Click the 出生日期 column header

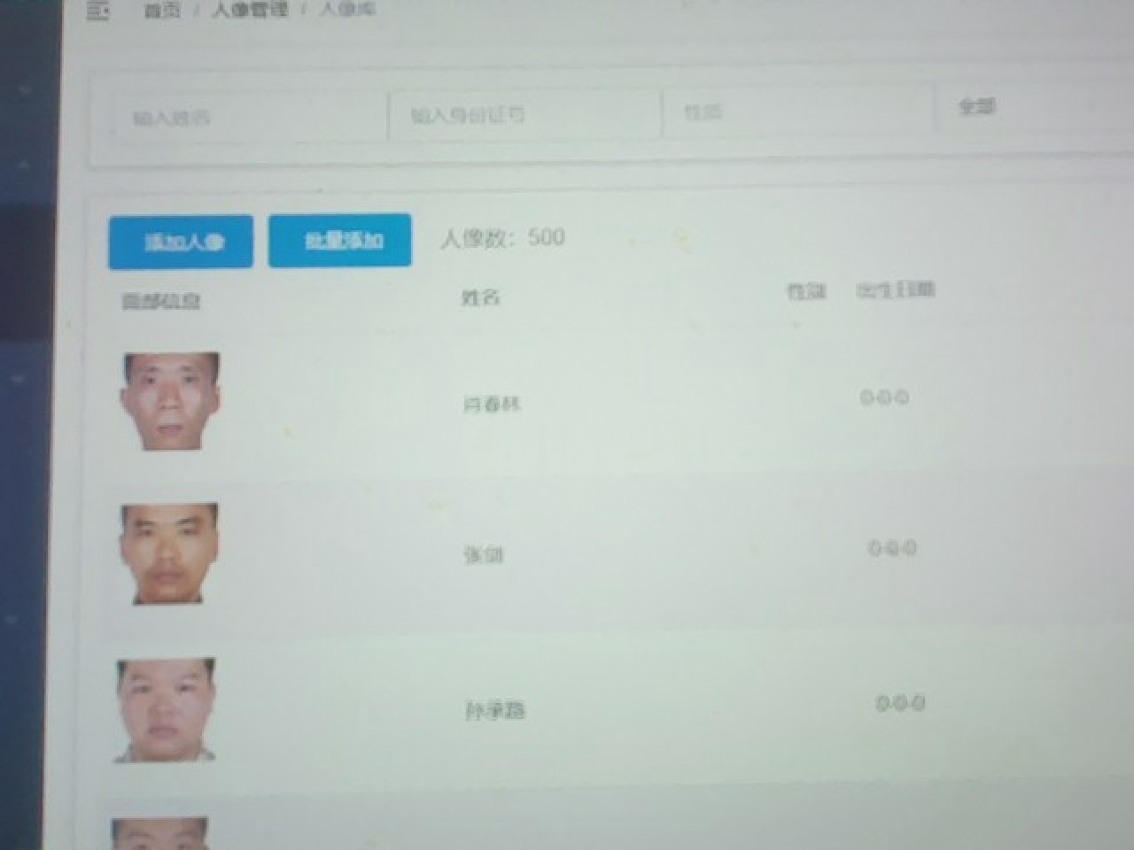pyautogui.click(x=895, y=290)
